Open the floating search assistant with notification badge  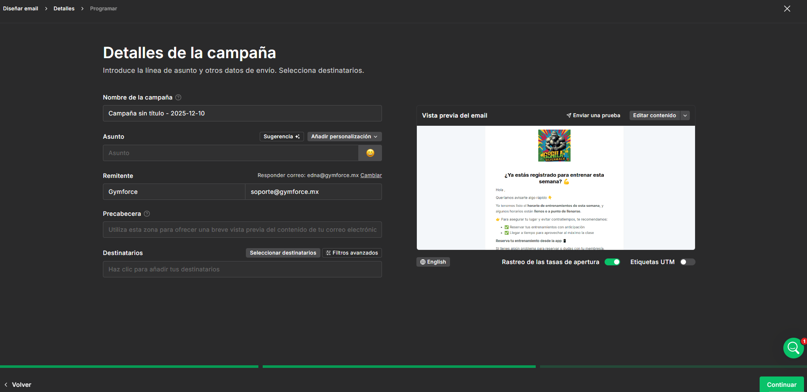[x=793, y=348]
